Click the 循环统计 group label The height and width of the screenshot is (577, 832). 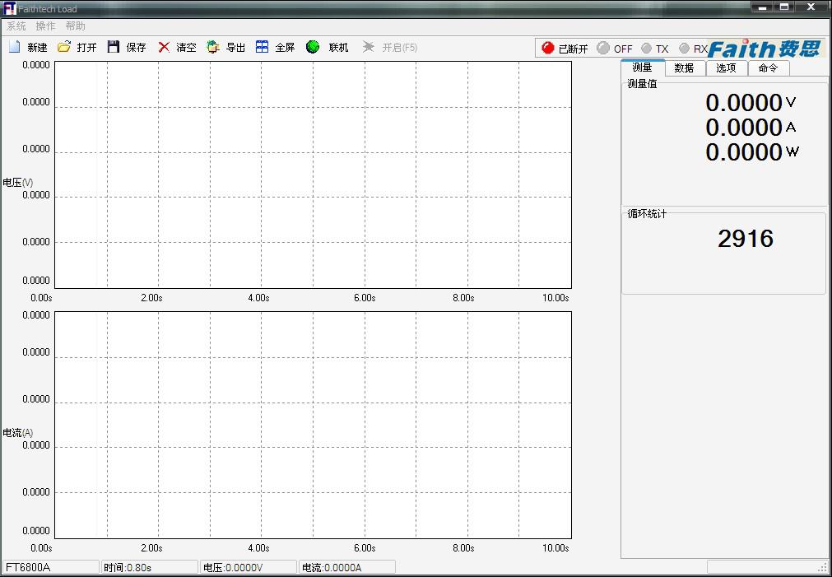click(x=647, y=213)
